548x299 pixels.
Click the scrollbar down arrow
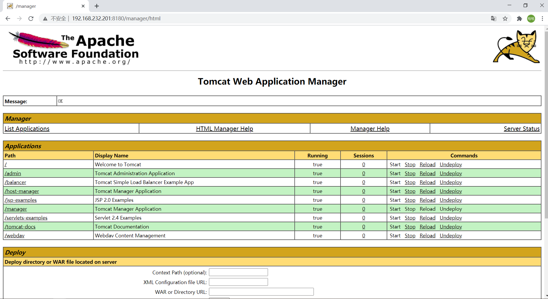pos(546,296)
